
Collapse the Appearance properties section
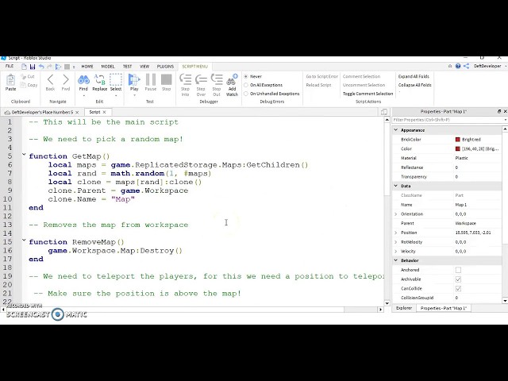396,130
